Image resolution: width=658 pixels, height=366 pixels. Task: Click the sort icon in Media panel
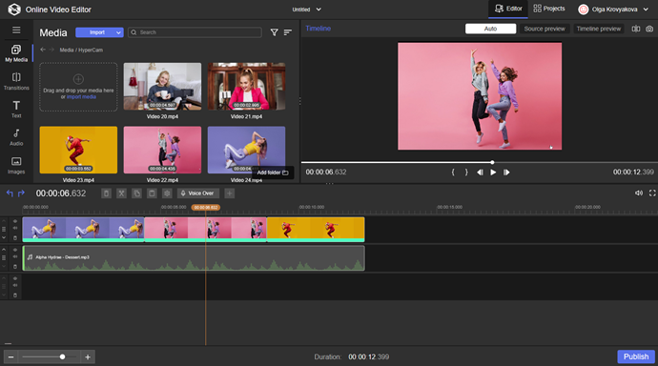point(287,32)
